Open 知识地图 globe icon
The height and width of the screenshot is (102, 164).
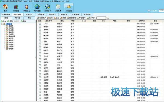37,7
